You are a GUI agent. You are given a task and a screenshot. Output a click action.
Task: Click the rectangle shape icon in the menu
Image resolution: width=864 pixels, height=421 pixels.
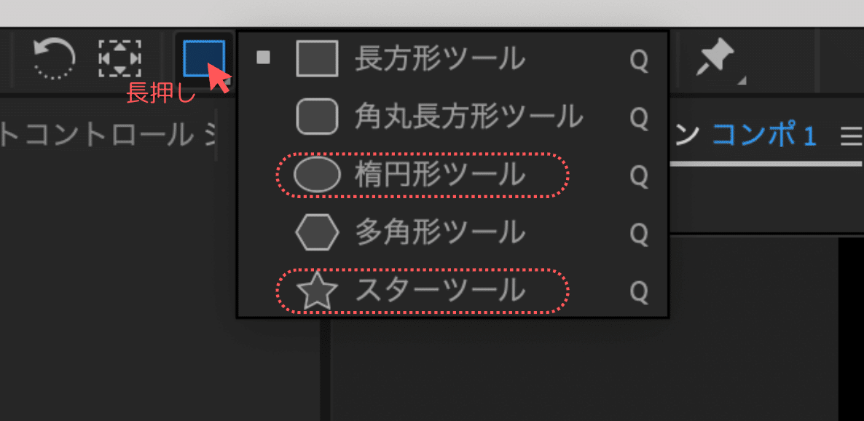point(317,58)
